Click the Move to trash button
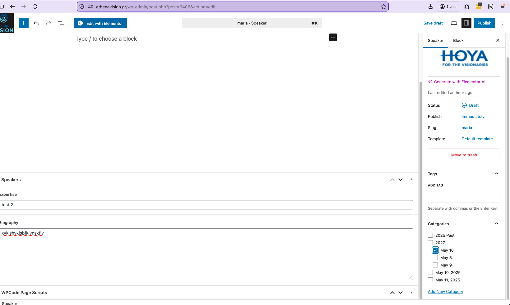 tap(464, 155)
